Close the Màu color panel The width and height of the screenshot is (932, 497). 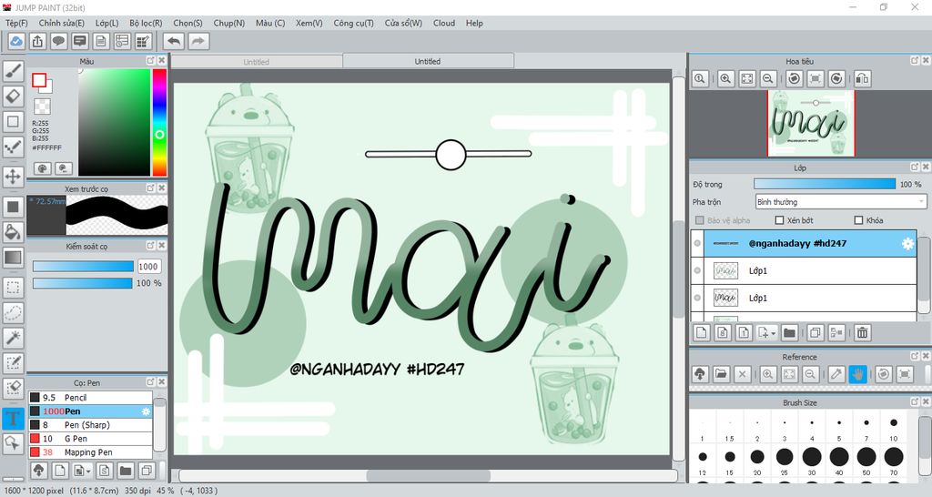(162, 61)
